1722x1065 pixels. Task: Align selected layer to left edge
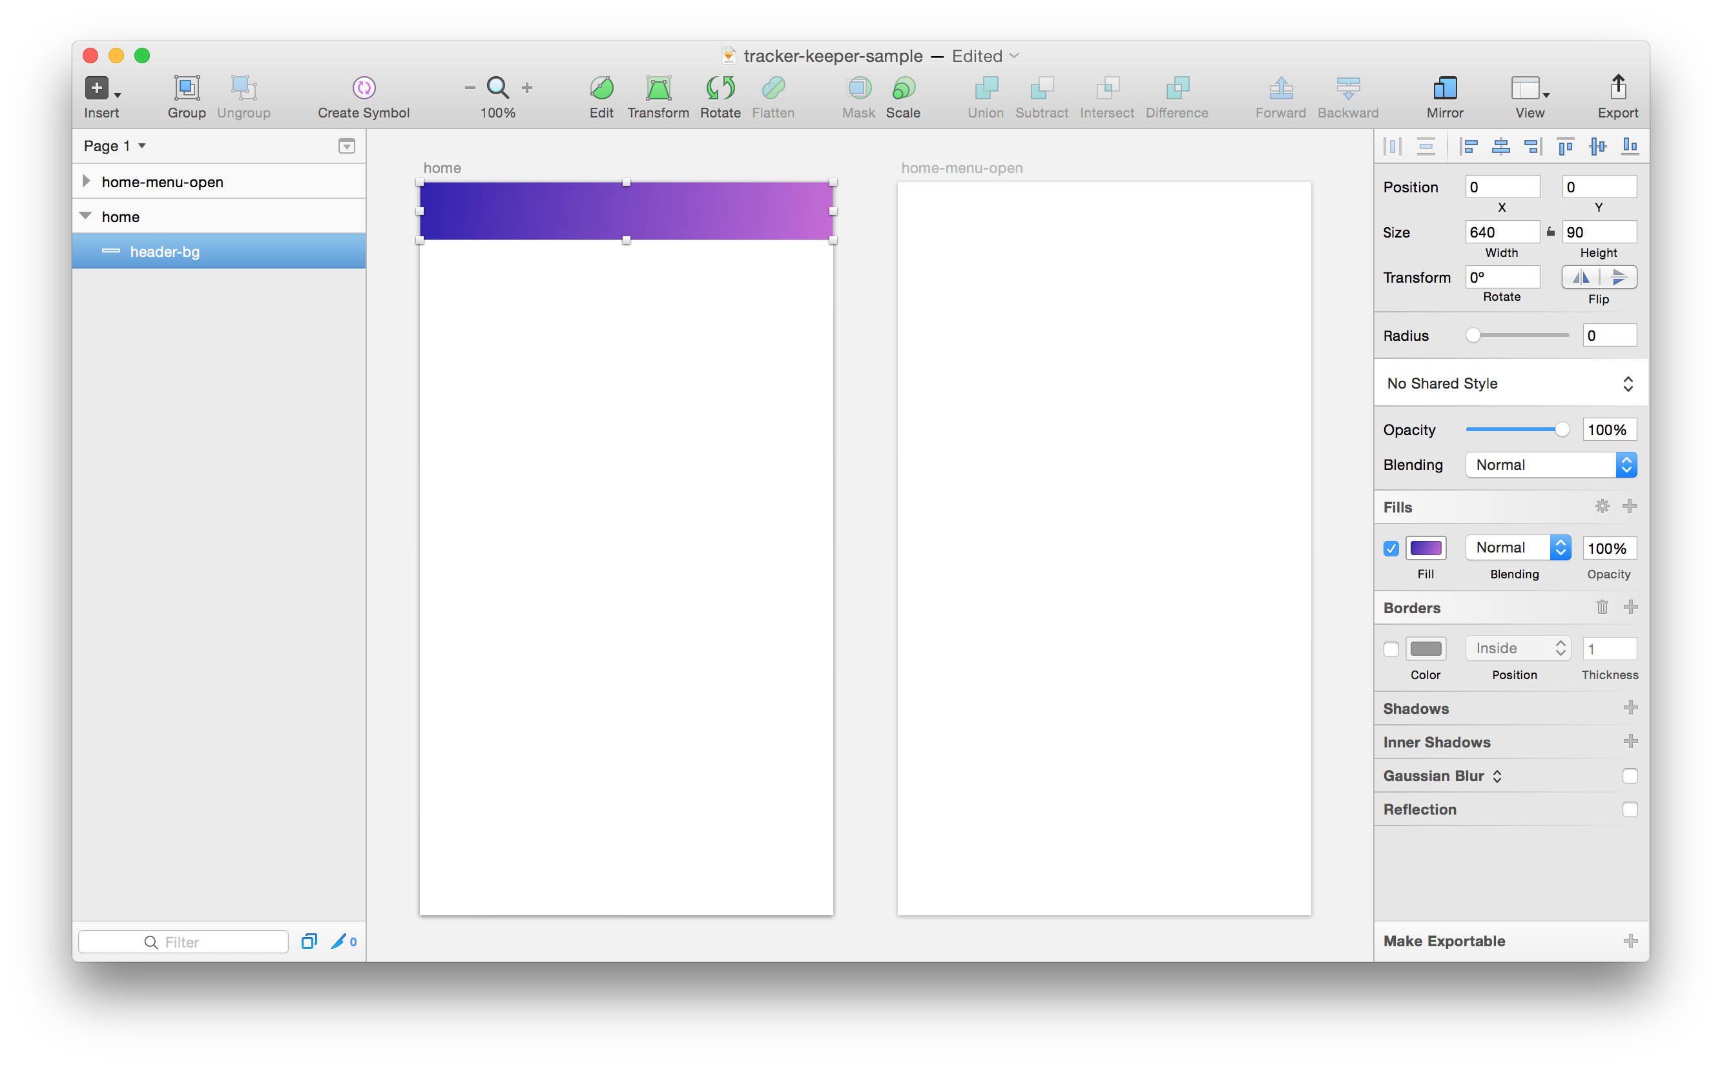[x=1469, y=147]
